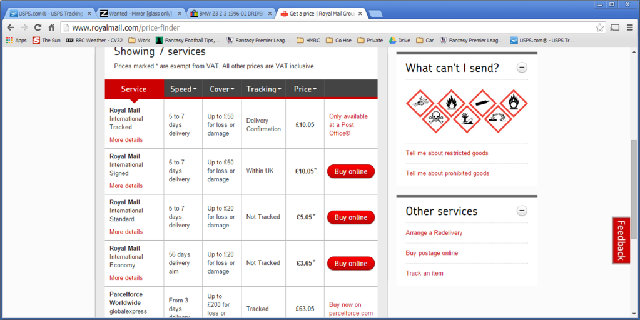Click the scrollbar down arrow
This screenshot has height=320, width=640.
pos(634,314)
